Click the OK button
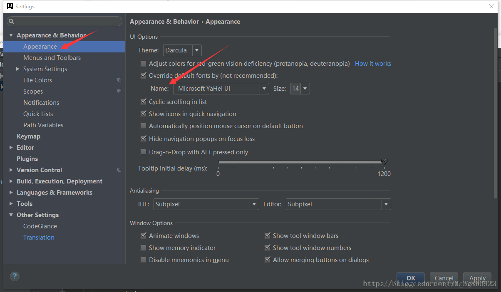Viewport: 501px width, 292px height. click(411, 278)
